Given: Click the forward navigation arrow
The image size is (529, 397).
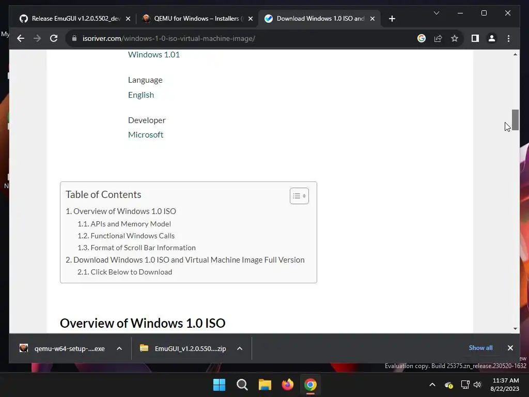Looking at the screenshot, I should coord(37,38).
